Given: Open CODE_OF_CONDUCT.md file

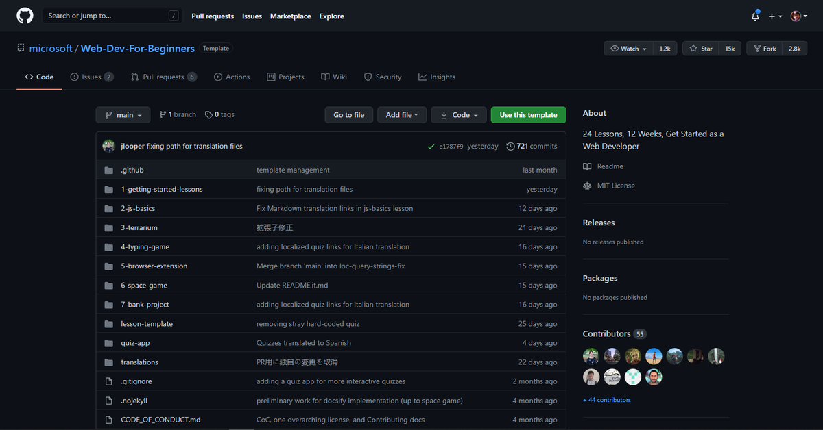Looking at the screenshot, I should pos(160,419).
